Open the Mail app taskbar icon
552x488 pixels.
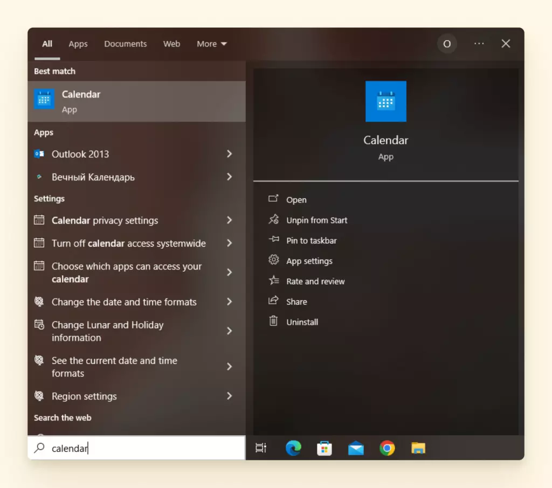(356, 448)
